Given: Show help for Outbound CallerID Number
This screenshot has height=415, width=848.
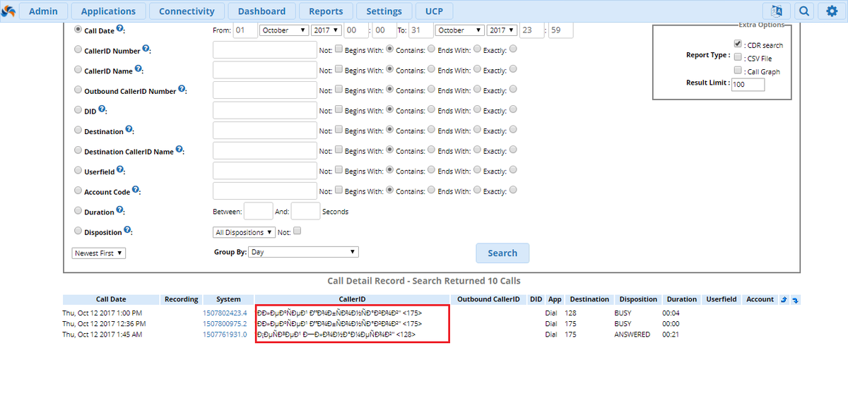Looking at the screenshot, I should click(182, 89).
